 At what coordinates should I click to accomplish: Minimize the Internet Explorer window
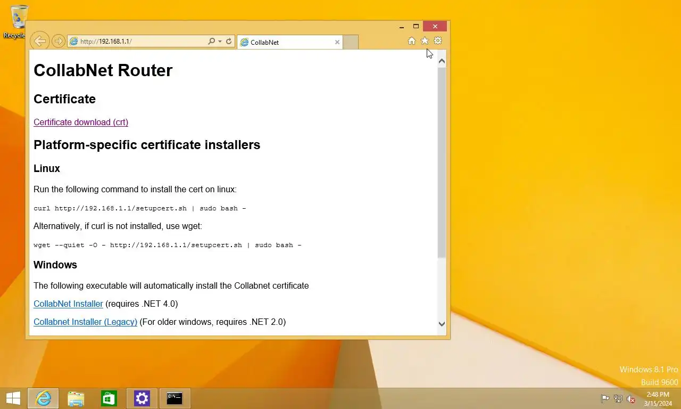[x=402, y=27]
